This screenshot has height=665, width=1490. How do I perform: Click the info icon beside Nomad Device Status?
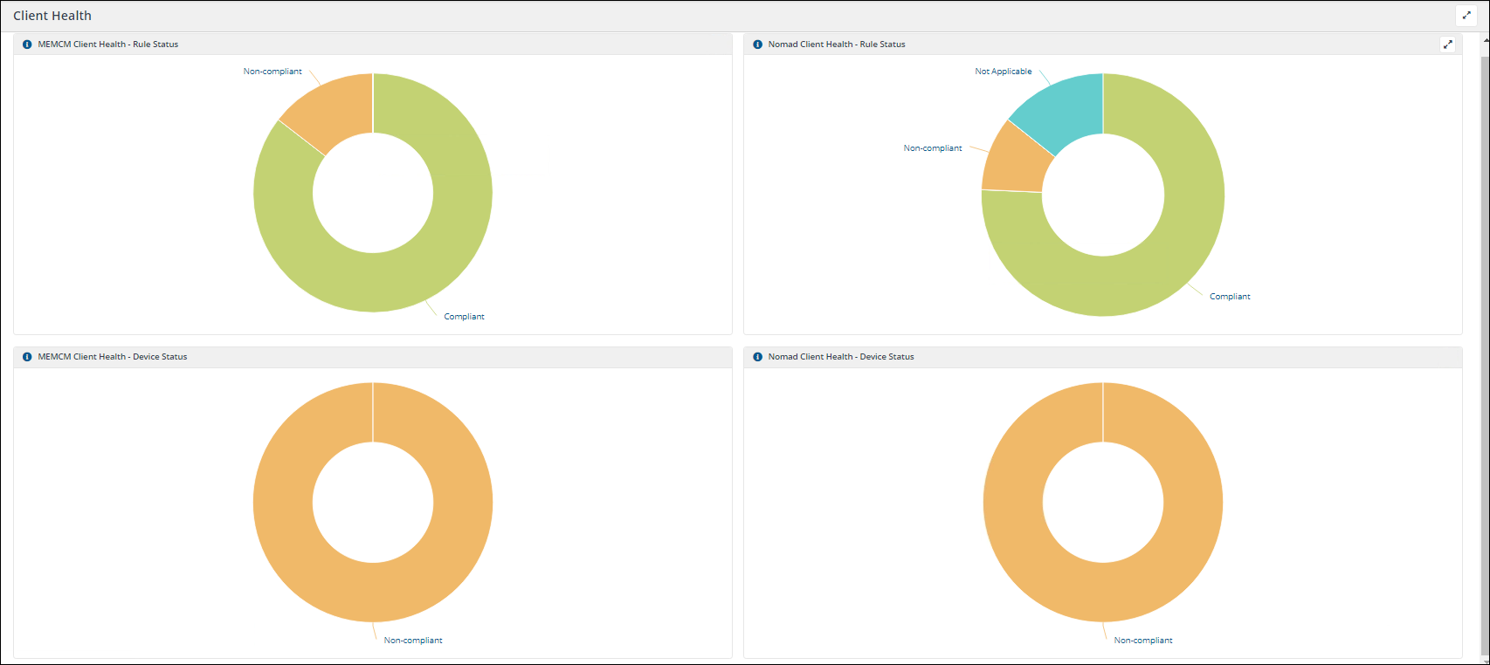point(757,357)
